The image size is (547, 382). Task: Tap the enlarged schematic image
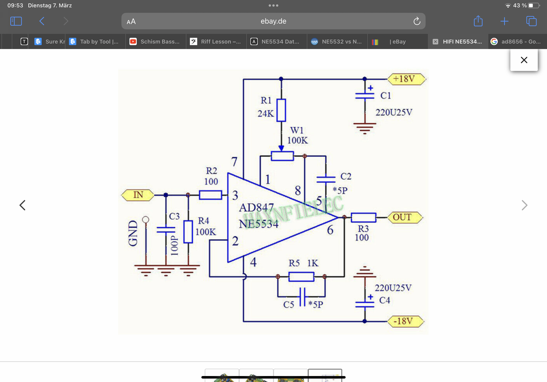click(x=273, y=201)
